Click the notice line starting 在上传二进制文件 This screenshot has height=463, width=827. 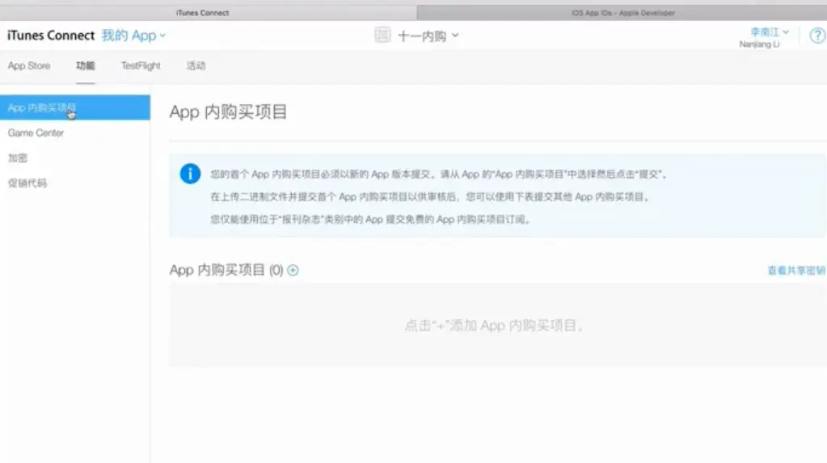coord(430,196)
